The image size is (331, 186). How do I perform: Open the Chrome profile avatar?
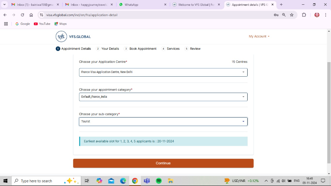tap(317, 15)
